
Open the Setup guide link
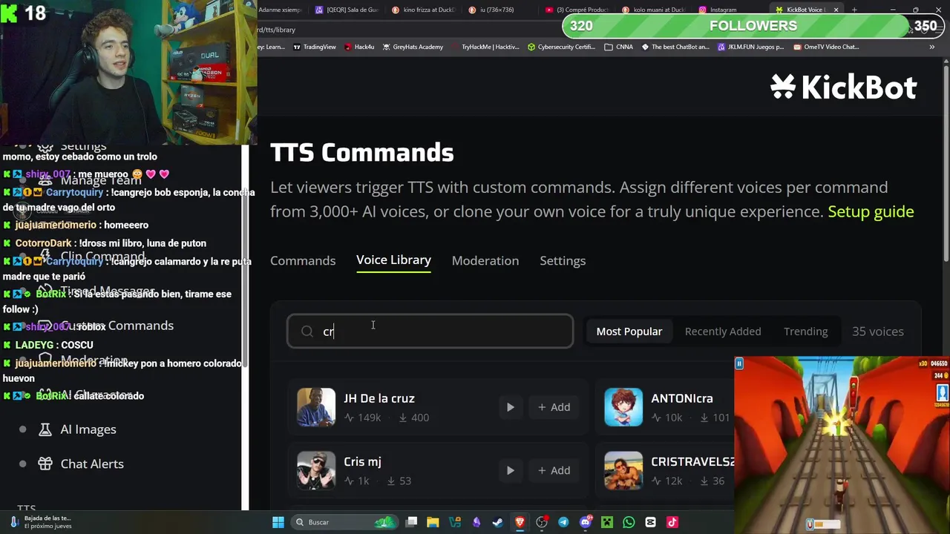(871, 211)
